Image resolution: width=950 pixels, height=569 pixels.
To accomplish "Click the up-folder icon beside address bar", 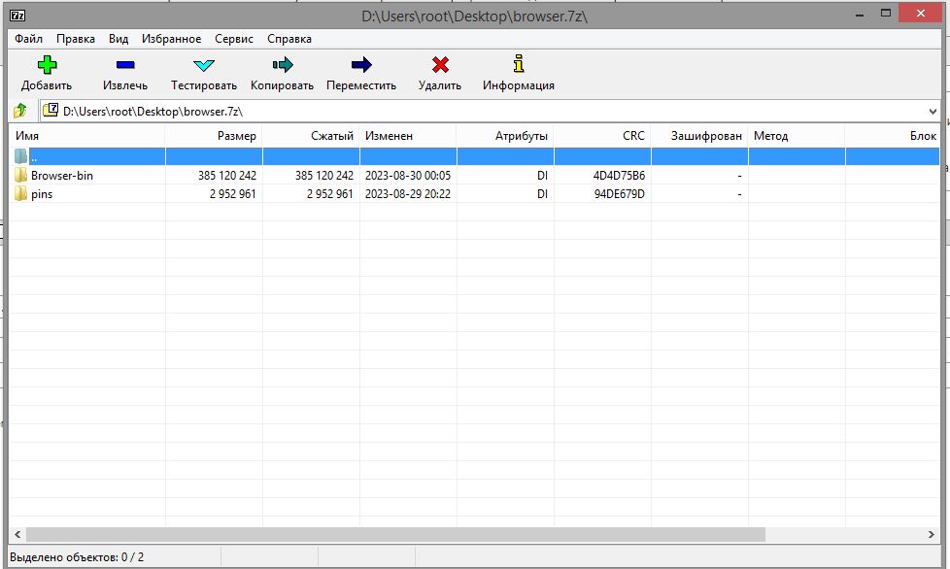I will pyautogui.click(x=20, y=111).
